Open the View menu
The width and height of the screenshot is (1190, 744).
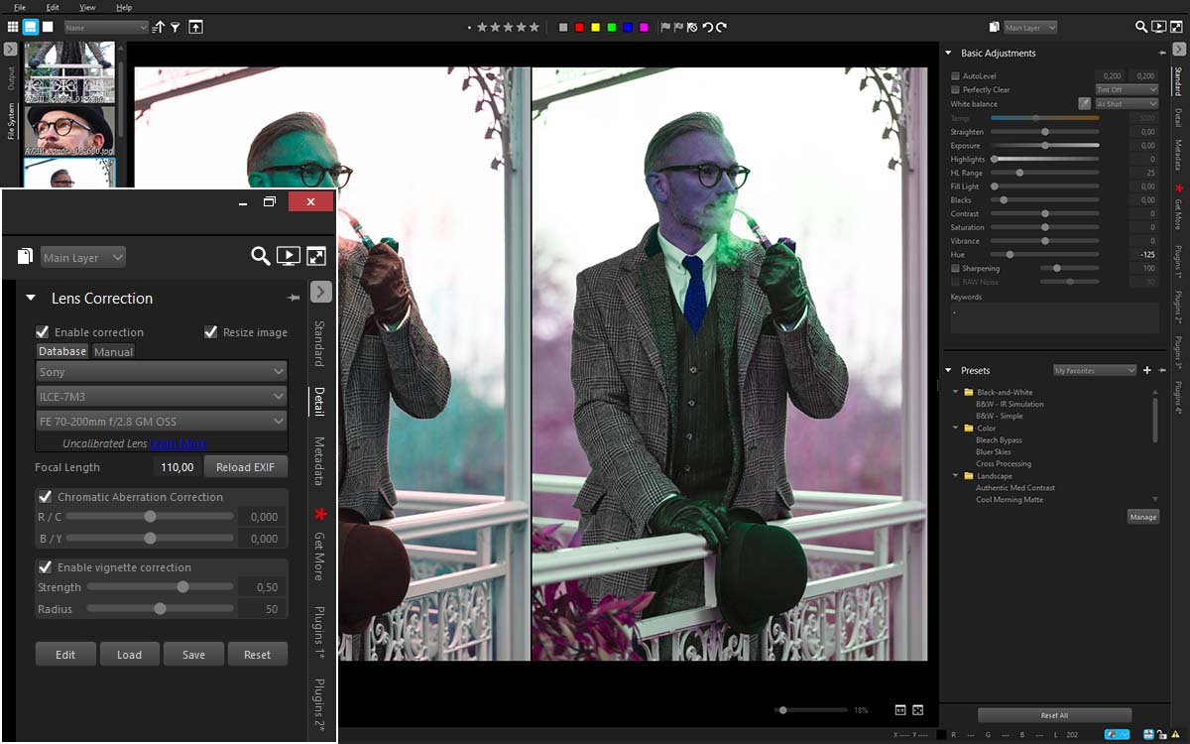(87, 7)
